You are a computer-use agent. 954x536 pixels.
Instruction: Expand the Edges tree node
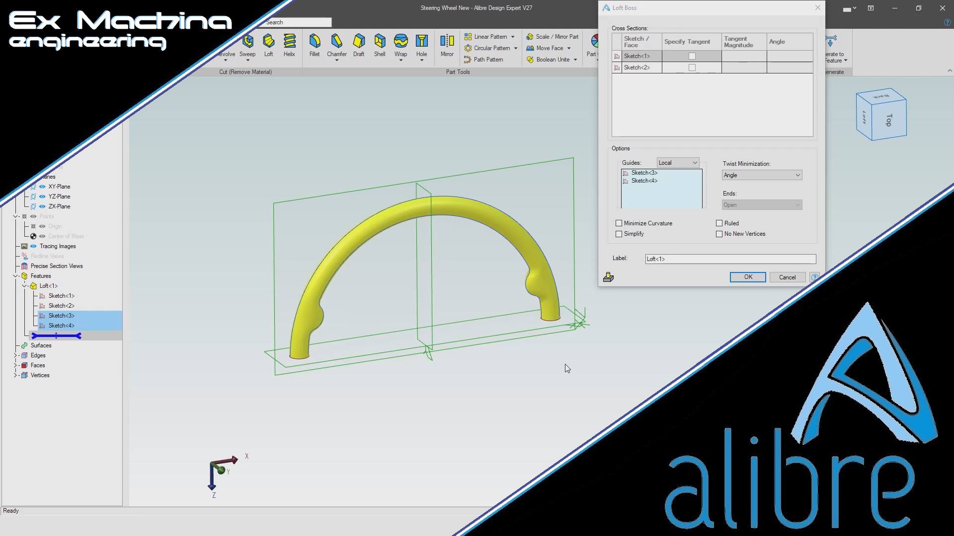coord(15,355)
